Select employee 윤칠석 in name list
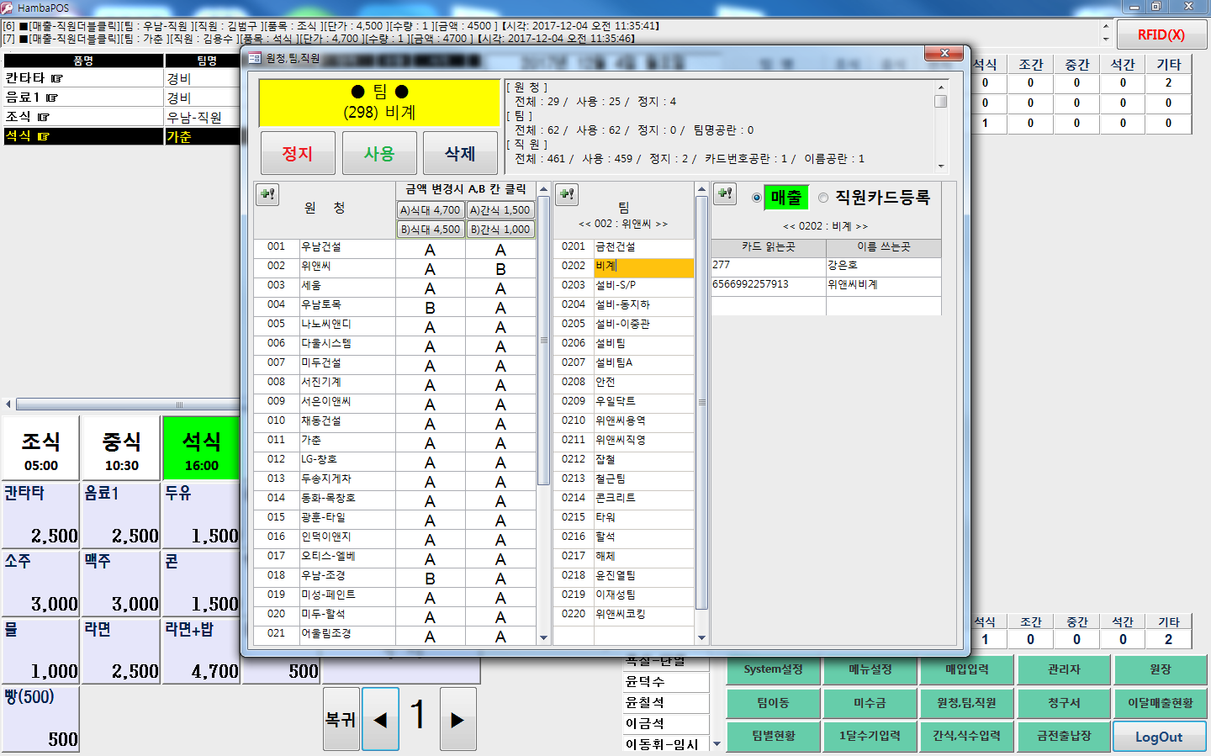The height and width of the screenshot is (756, 1211). [666, 702]
